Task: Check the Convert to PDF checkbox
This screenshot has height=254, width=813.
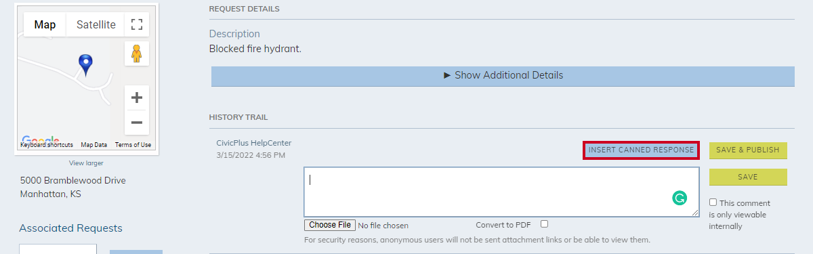Action: [544, 224]
